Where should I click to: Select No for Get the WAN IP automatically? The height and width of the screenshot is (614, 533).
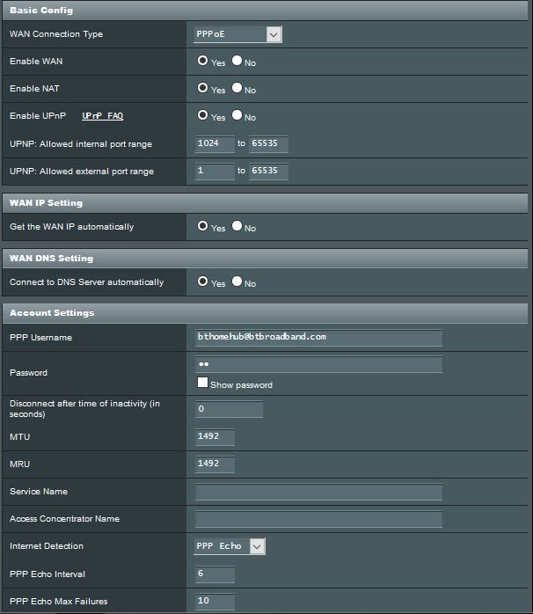tap(237, 225)
